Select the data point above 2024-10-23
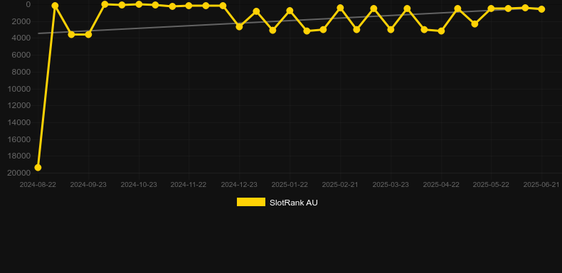Screen dimensions: 562x273 pyautogui.click(x=139, y=4)
